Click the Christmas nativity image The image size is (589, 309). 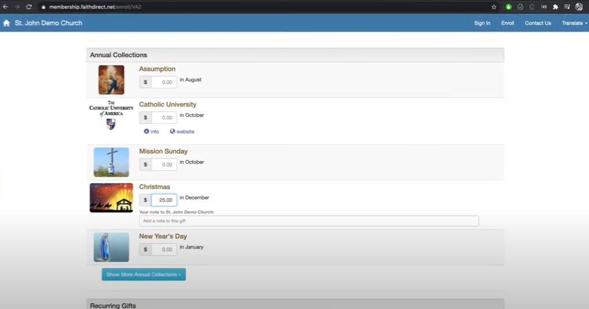[x=111, y=198]
